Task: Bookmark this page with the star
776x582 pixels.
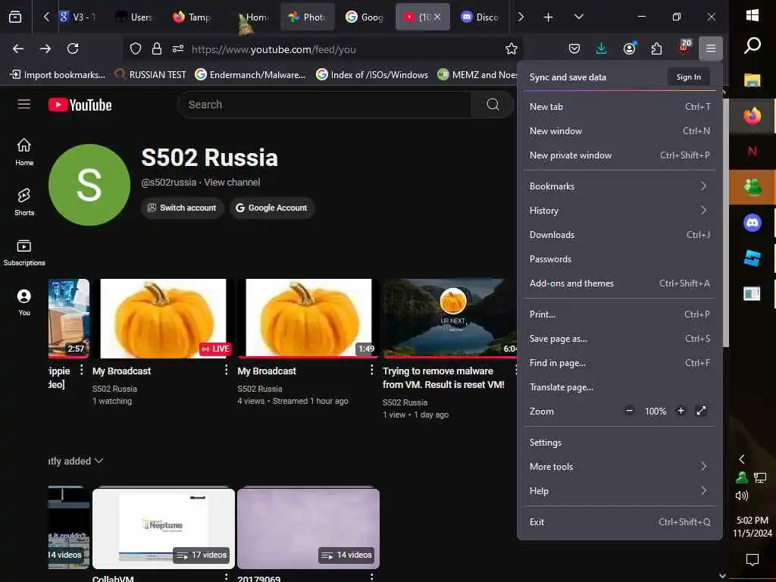Action: pyautogui.click(x=512, y=48)
